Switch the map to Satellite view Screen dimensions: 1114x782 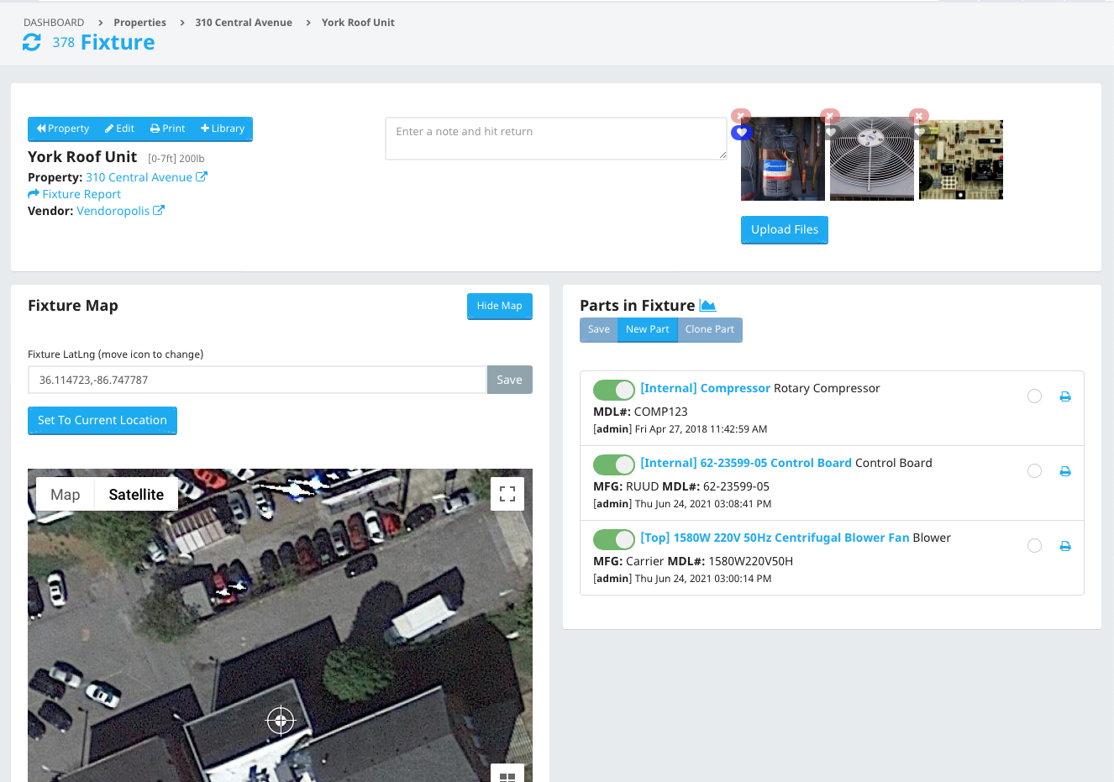tap(136, 495)
